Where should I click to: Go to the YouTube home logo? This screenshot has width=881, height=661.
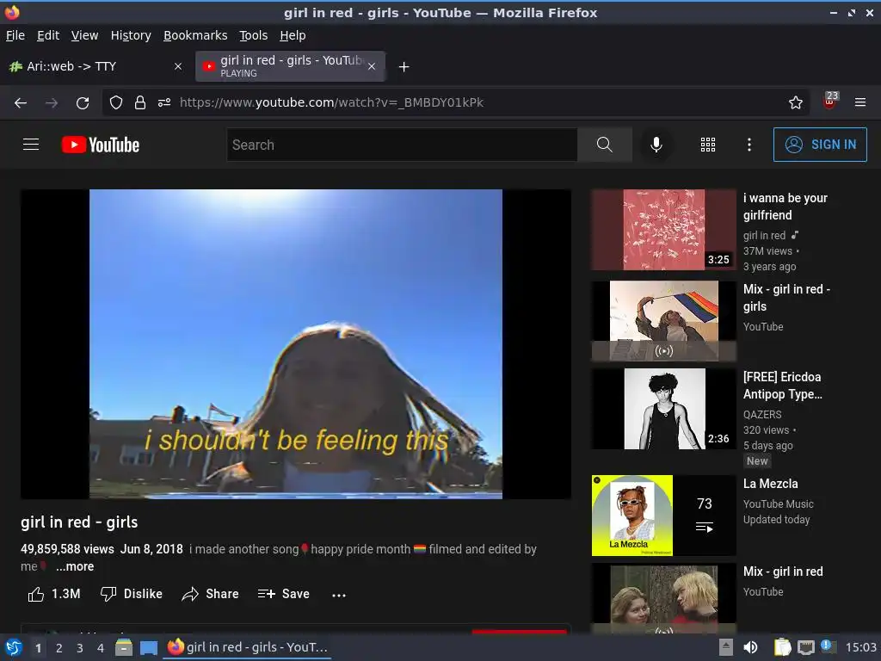pos(101,145)
